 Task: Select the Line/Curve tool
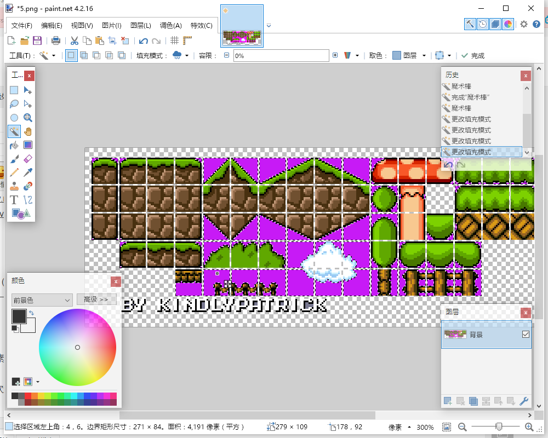point(27,200)
